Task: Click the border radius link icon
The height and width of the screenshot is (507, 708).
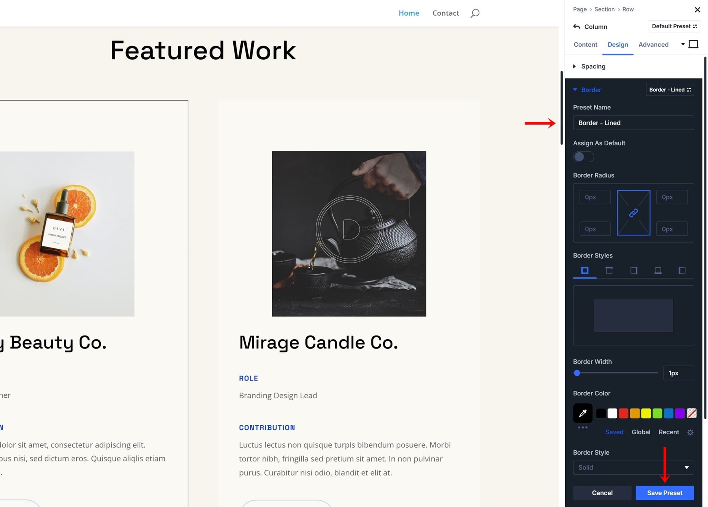Action: [x=633, y=213]
